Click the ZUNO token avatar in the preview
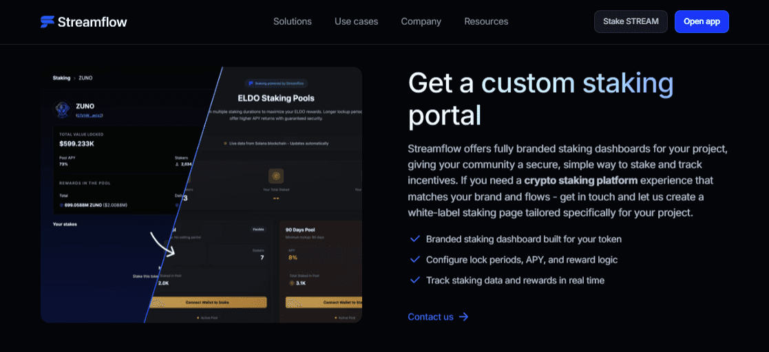 (x=61, y=110)
